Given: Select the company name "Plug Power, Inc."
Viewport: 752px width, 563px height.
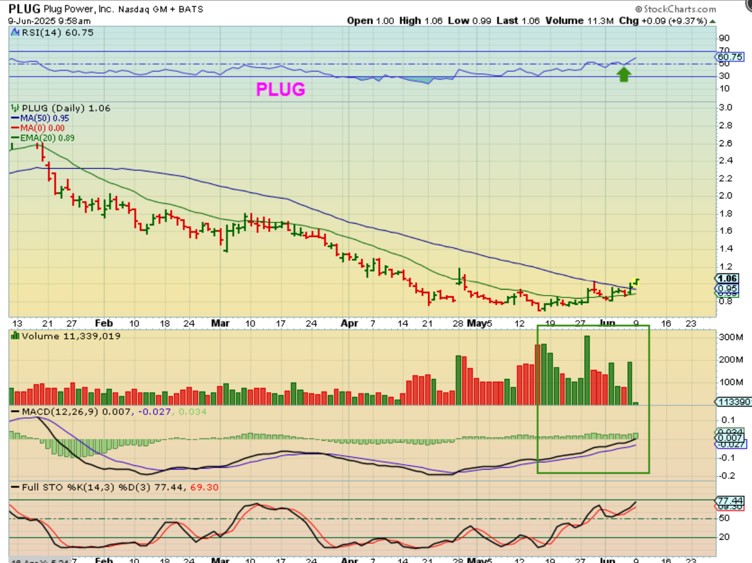Looking at the screenshot, I should point(79,9).
